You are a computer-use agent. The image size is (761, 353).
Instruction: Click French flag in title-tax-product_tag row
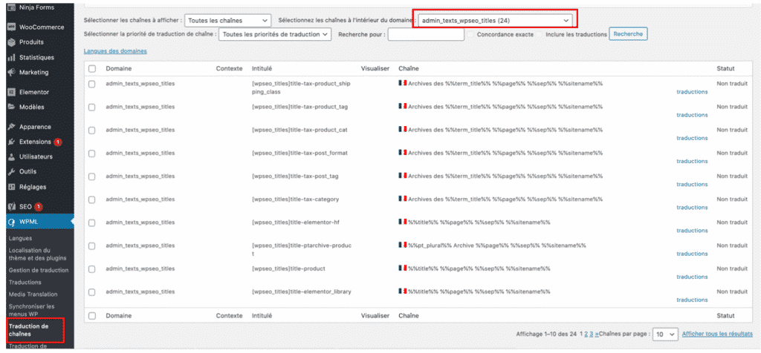pos(402,107)
